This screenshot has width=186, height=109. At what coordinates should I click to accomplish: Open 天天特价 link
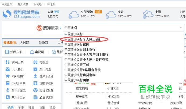click(17, 69)
